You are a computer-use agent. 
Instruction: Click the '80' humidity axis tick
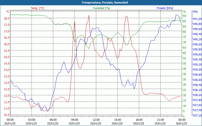click(x=185, y=32)
